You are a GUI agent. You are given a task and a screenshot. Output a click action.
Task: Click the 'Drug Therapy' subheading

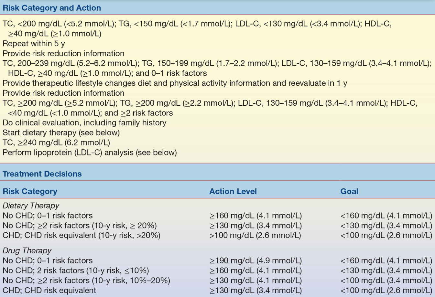pyautogui.click(x=27, y=250)
